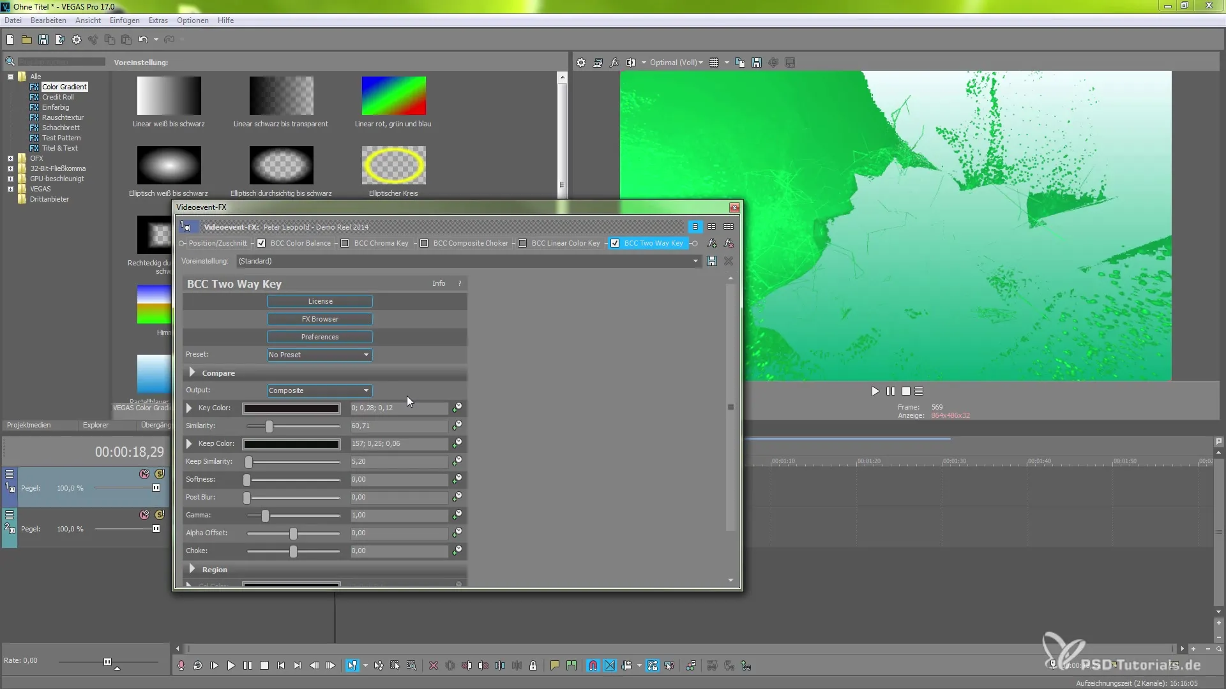Click the lock event padlock icon
This screenshot has height=689, width=1226.
pyautogui.click(x=533, y=665)
